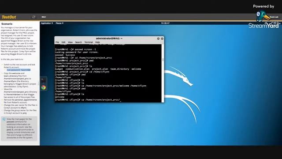Open the File menu in the terminal
Screen dimensions: 282x159
pos(57,42)
